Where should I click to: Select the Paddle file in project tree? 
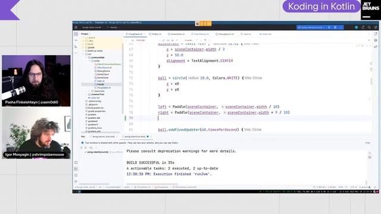pyautogui.click(x=101, y=84)
